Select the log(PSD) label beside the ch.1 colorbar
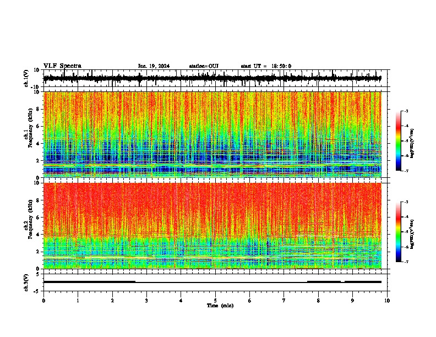Viewport: 436px width, 337px height. tap(412, 143)
